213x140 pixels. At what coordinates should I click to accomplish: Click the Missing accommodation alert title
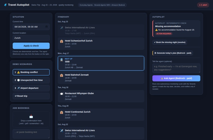pyautogui.click(x=168, y=26)
